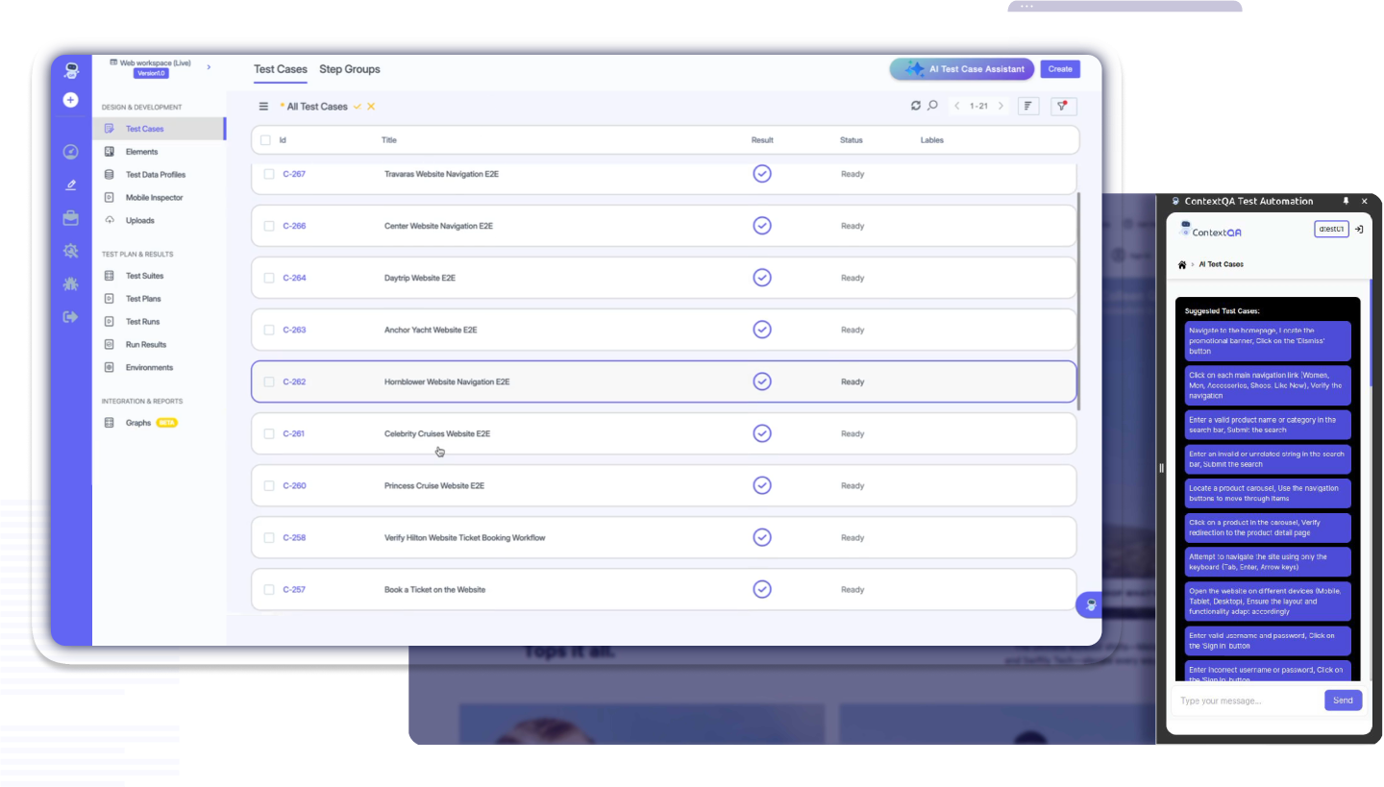Click the logout arrow icon in left rail
Viewport: 1384px width, 787px height.
(71, 316)
